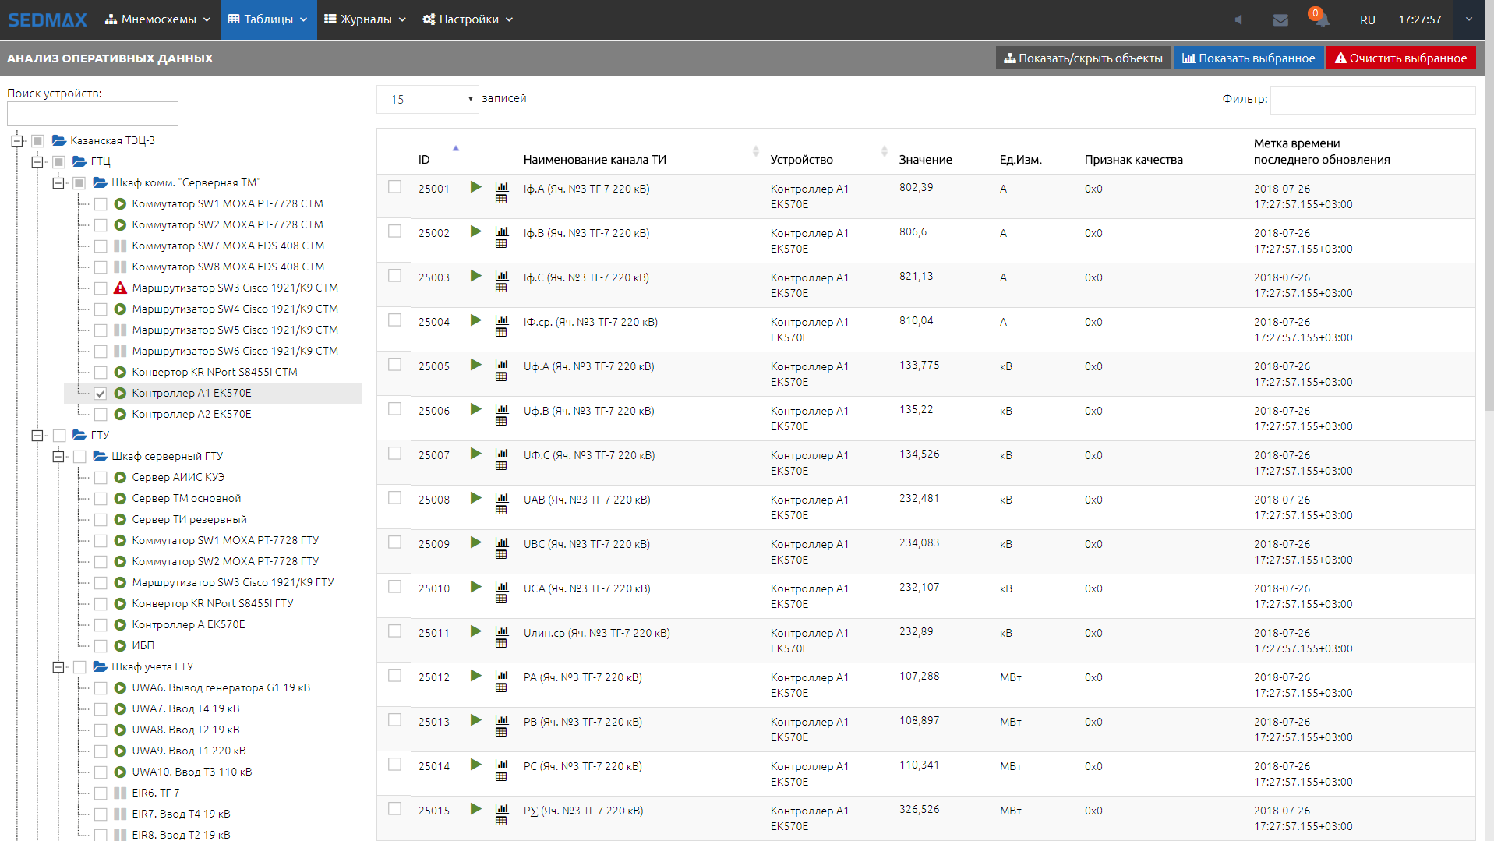This screenshot has height=841, width=1494.
Task: Click the vertical page scrollbar
Action: click(1487, 234)
